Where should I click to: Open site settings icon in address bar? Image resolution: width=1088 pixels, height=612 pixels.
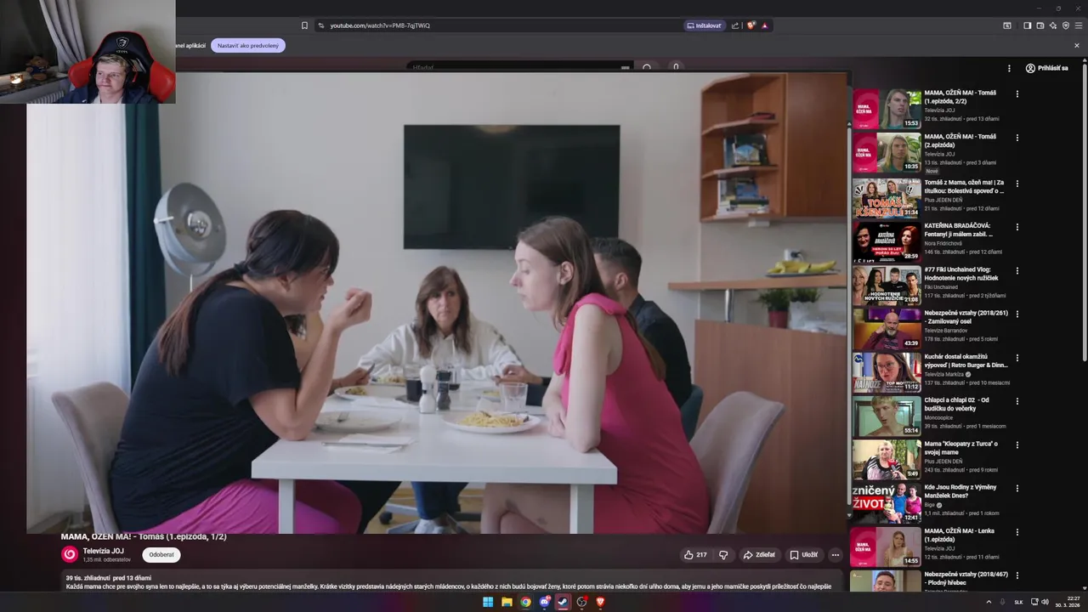[320, 25]
